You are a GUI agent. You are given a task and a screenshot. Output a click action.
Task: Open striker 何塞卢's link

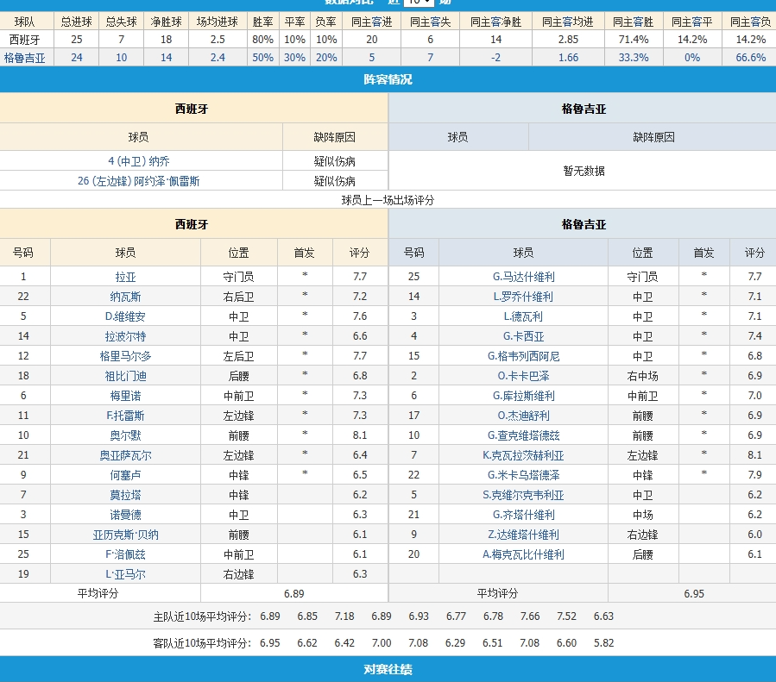tap(125, 475)
